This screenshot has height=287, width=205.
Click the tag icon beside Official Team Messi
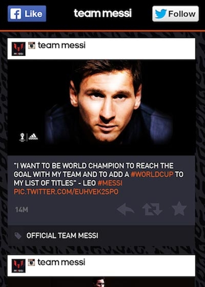point(18,236)
